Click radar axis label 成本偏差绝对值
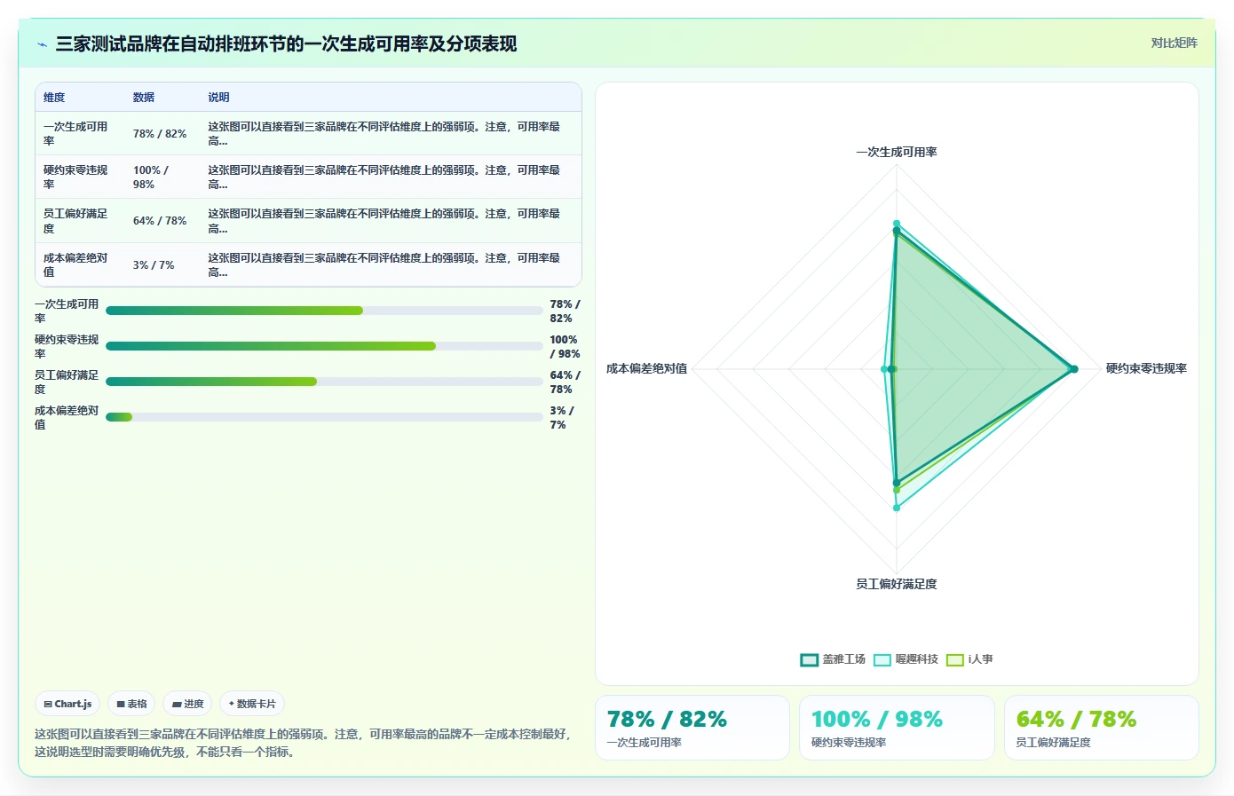This screenshot has width=1234, height=796. (x=647, y=368)
